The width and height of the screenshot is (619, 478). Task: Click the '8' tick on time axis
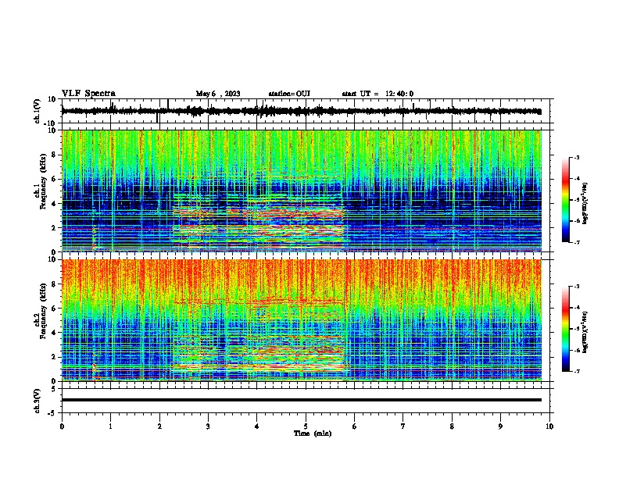tap(452, 426)
